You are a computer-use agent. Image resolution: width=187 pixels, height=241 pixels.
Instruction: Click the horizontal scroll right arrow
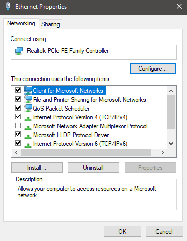(x=162, y=152)
